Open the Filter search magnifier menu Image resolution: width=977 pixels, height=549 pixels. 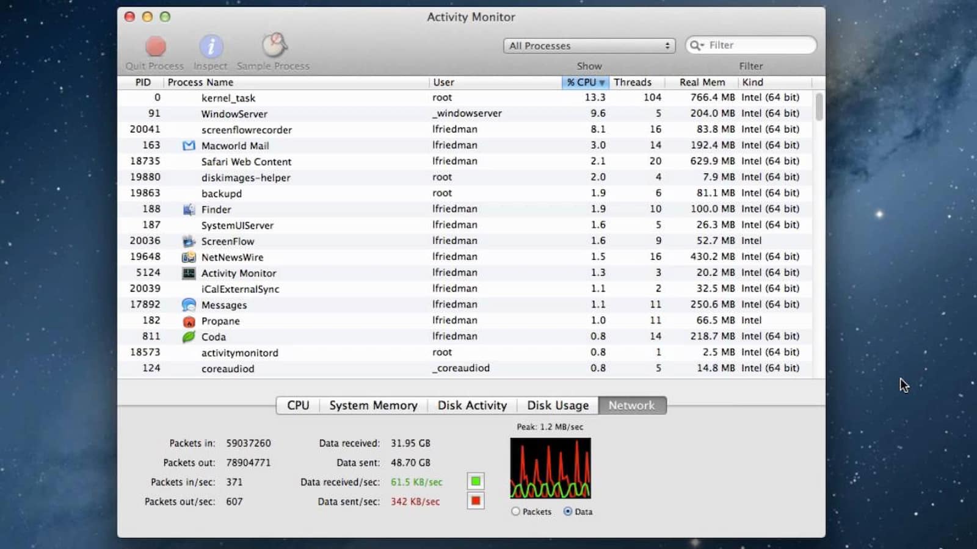pyautogui.click(x=696, y=45)
